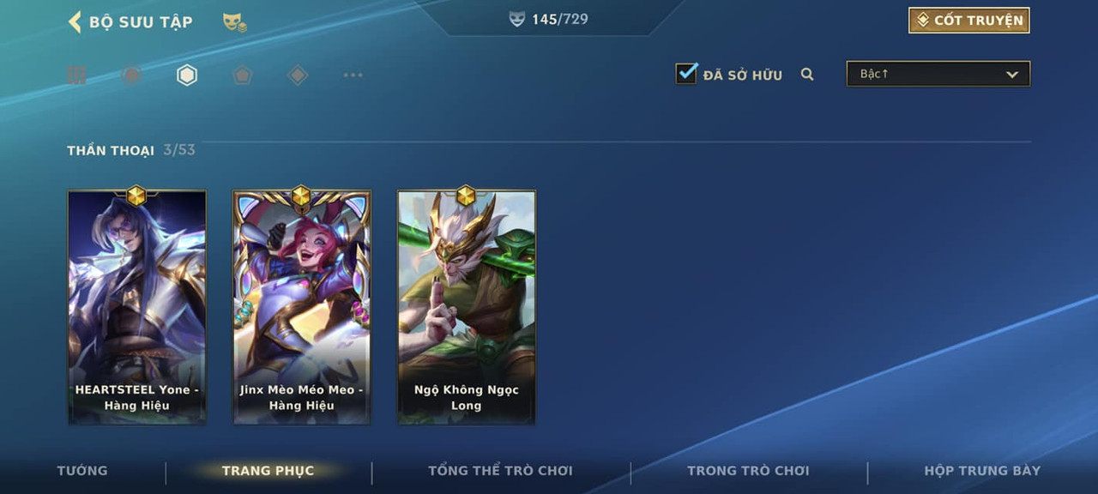
Task: Open the three-dots more filters icon
Action: tap(353, 75)
